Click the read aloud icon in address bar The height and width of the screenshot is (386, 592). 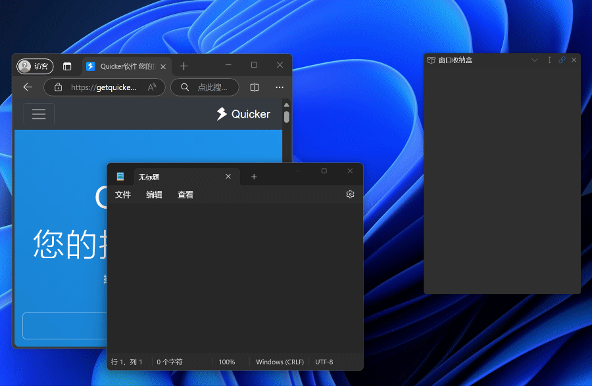[x=152, y=87]
